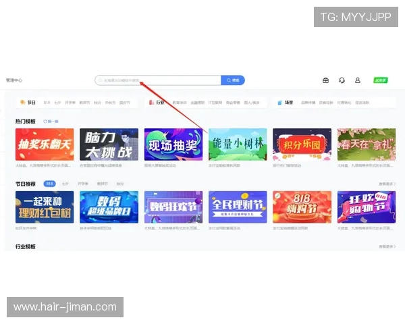Switch to the 教师节 tab under 节日推荐
Image resolution: width=405 pixels, height=324 pixels.
tap(103, 184)
